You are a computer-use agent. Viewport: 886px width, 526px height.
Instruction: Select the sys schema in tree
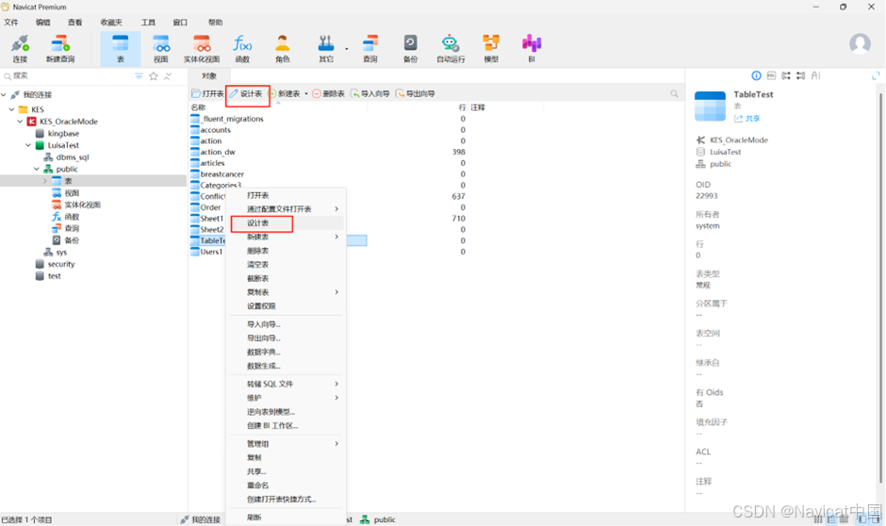[61, 252]
